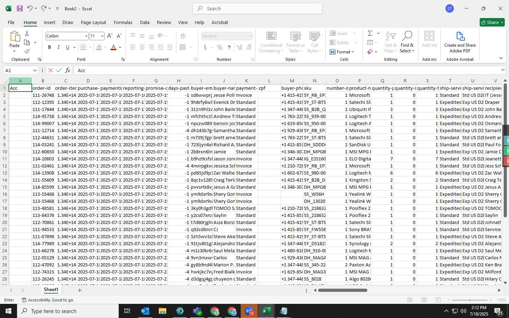The image size is (509, 318).
Task: Click the Share button
Action: click(492, 22)
